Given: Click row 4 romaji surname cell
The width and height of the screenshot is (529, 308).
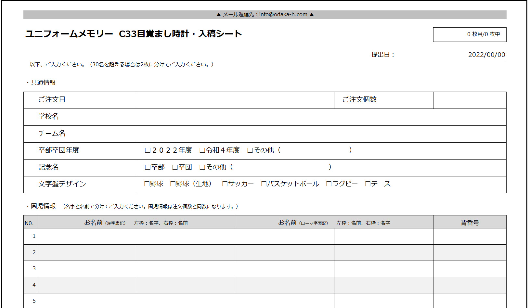Looking at the screenshot, I should (x=384, y=285).
